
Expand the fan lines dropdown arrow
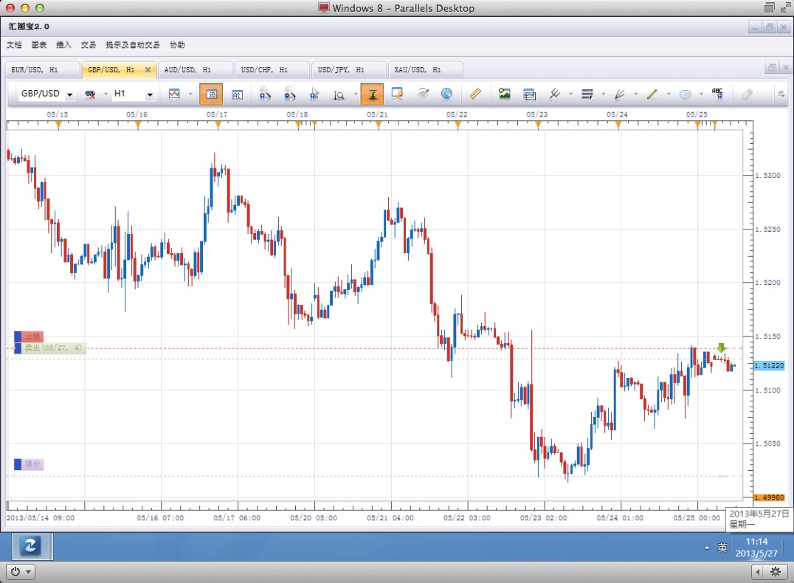pos(636,94)
